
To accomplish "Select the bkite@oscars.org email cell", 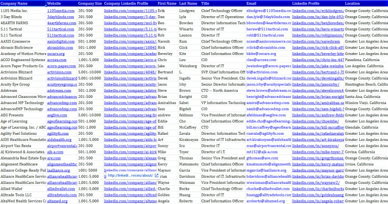I will [x=268, y=54].
